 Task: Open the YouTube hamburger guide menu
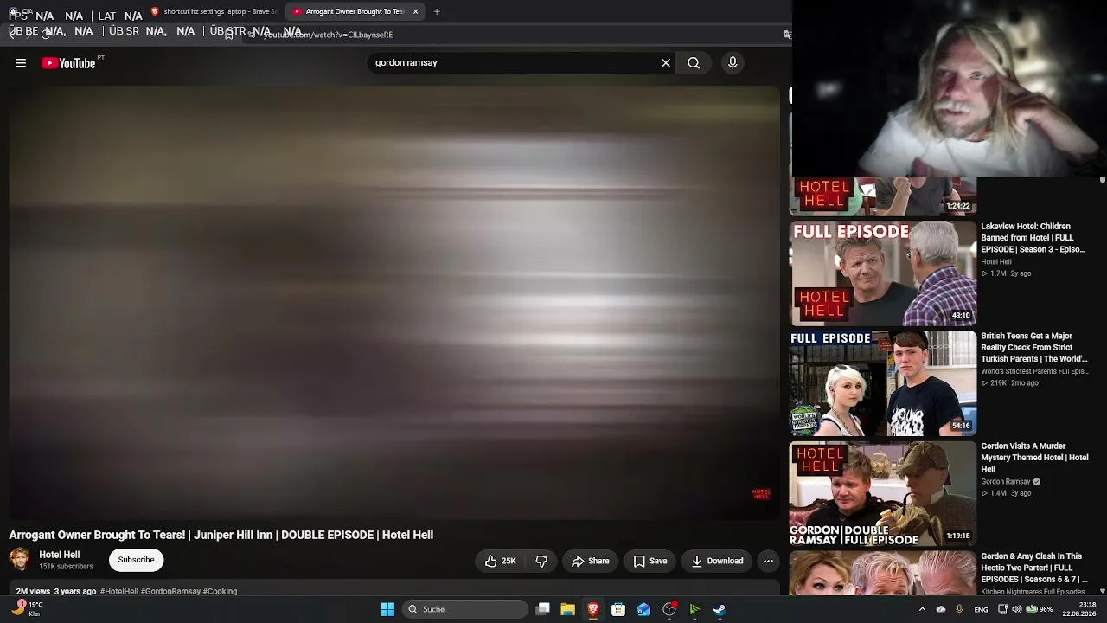click(x=21, y=63)
